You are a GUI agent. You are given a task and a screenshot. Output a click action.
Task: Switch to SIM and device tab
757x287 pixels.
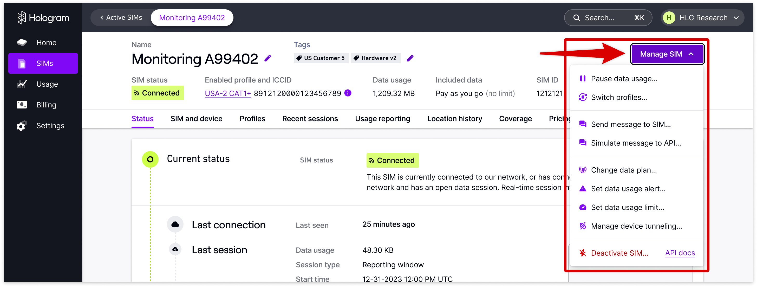click(196, 119)
